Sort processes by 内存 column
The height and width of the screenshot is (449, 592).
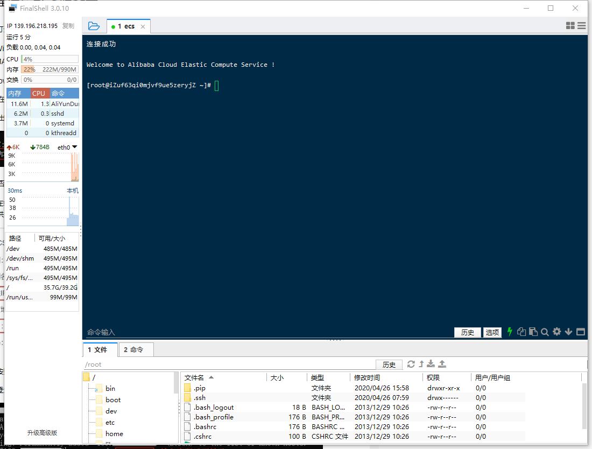18,93
